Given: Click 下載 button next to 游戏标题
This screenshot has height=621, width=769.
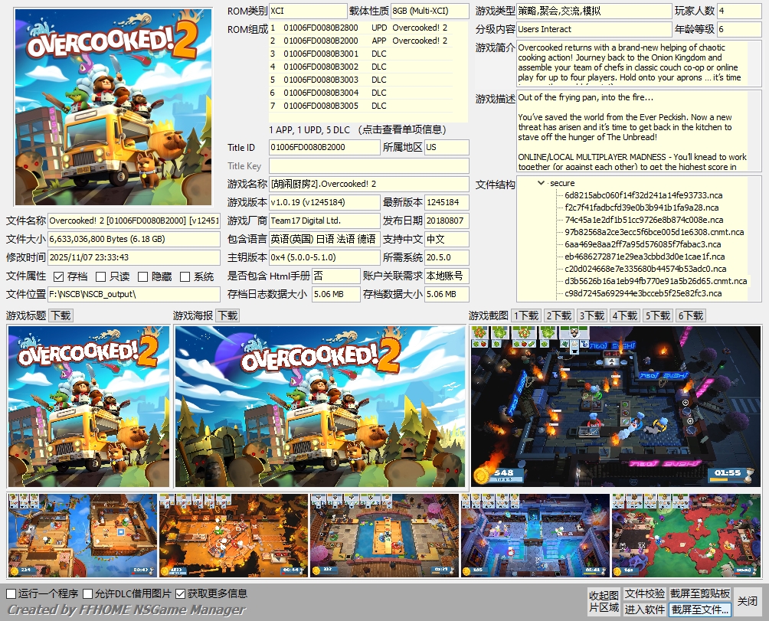Looking at the screenshot, I should (61, 315).
